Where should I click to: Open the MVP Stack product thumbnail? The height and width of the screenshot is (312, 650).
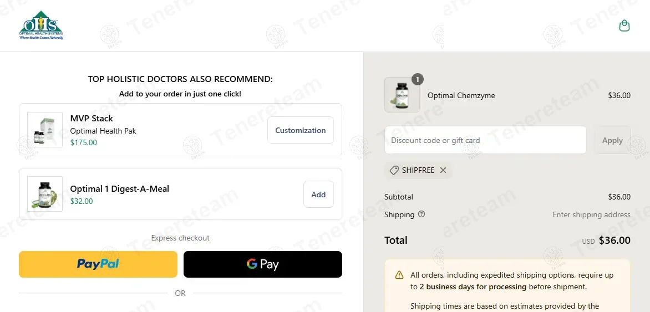point(45,130)
